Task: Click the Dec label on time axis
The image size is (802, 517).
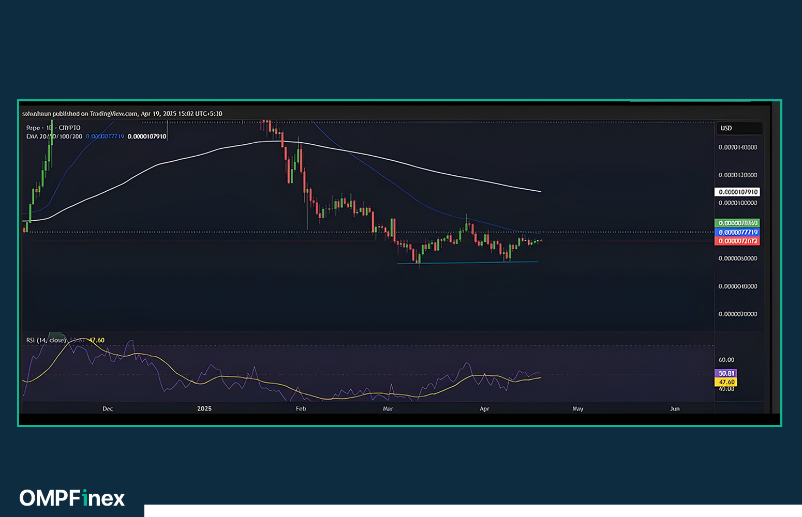Action: click(108, 408)
